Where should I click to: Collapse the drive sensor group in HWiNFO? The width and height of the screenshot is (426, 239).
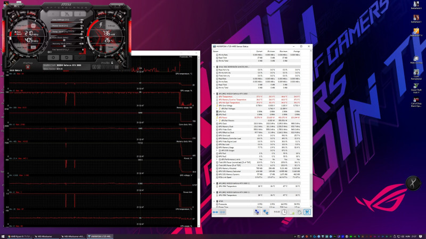coord(214,67)
